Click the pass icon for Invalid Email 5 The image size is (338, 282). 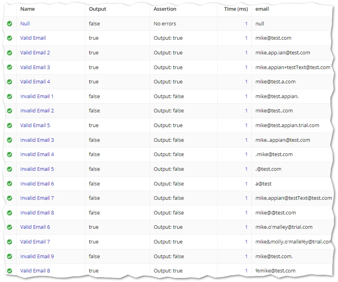[10, 169]
